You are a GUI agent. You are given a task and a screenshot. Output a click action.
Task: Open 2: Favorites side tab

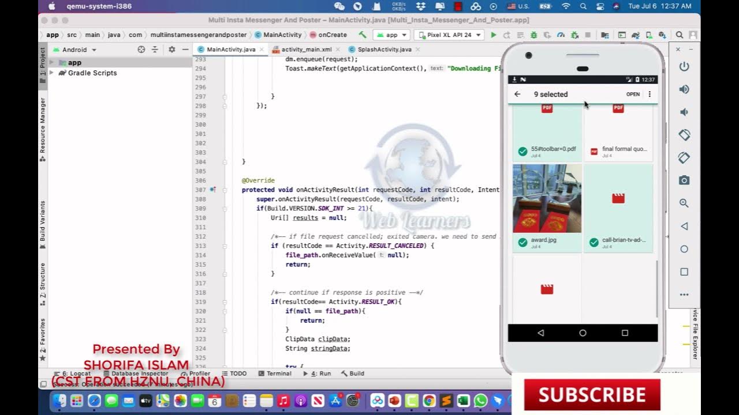pos(43,340)
